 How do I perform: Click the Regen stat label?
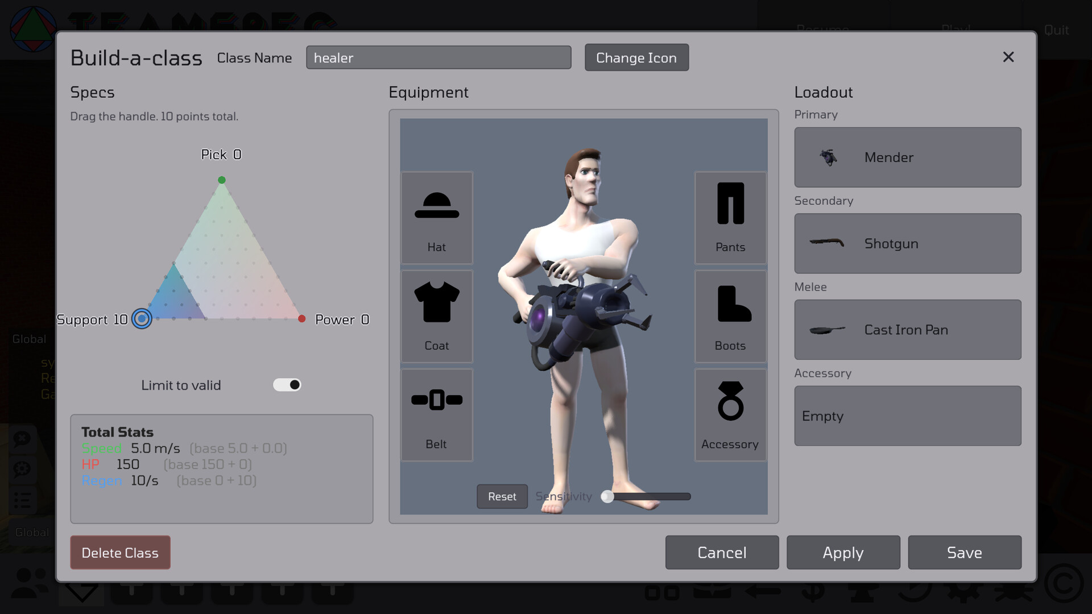click(102, 481)
